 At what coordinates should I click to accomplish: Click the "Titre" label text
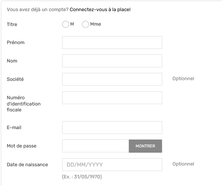coord(12,24)
